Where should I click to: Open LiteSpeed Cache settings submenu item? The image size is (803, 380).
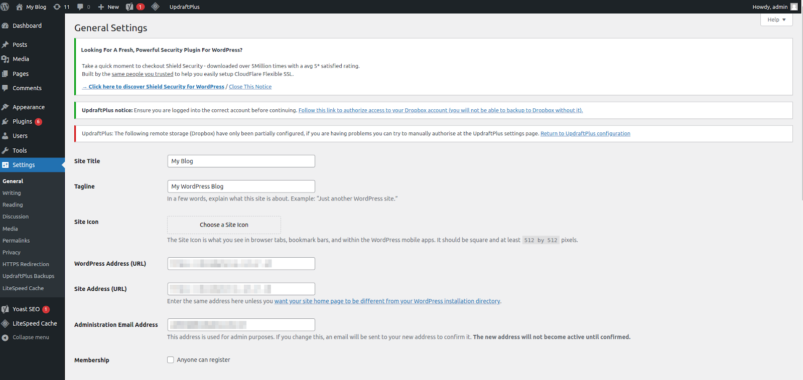pyautogui.click(x=23, y=288)
